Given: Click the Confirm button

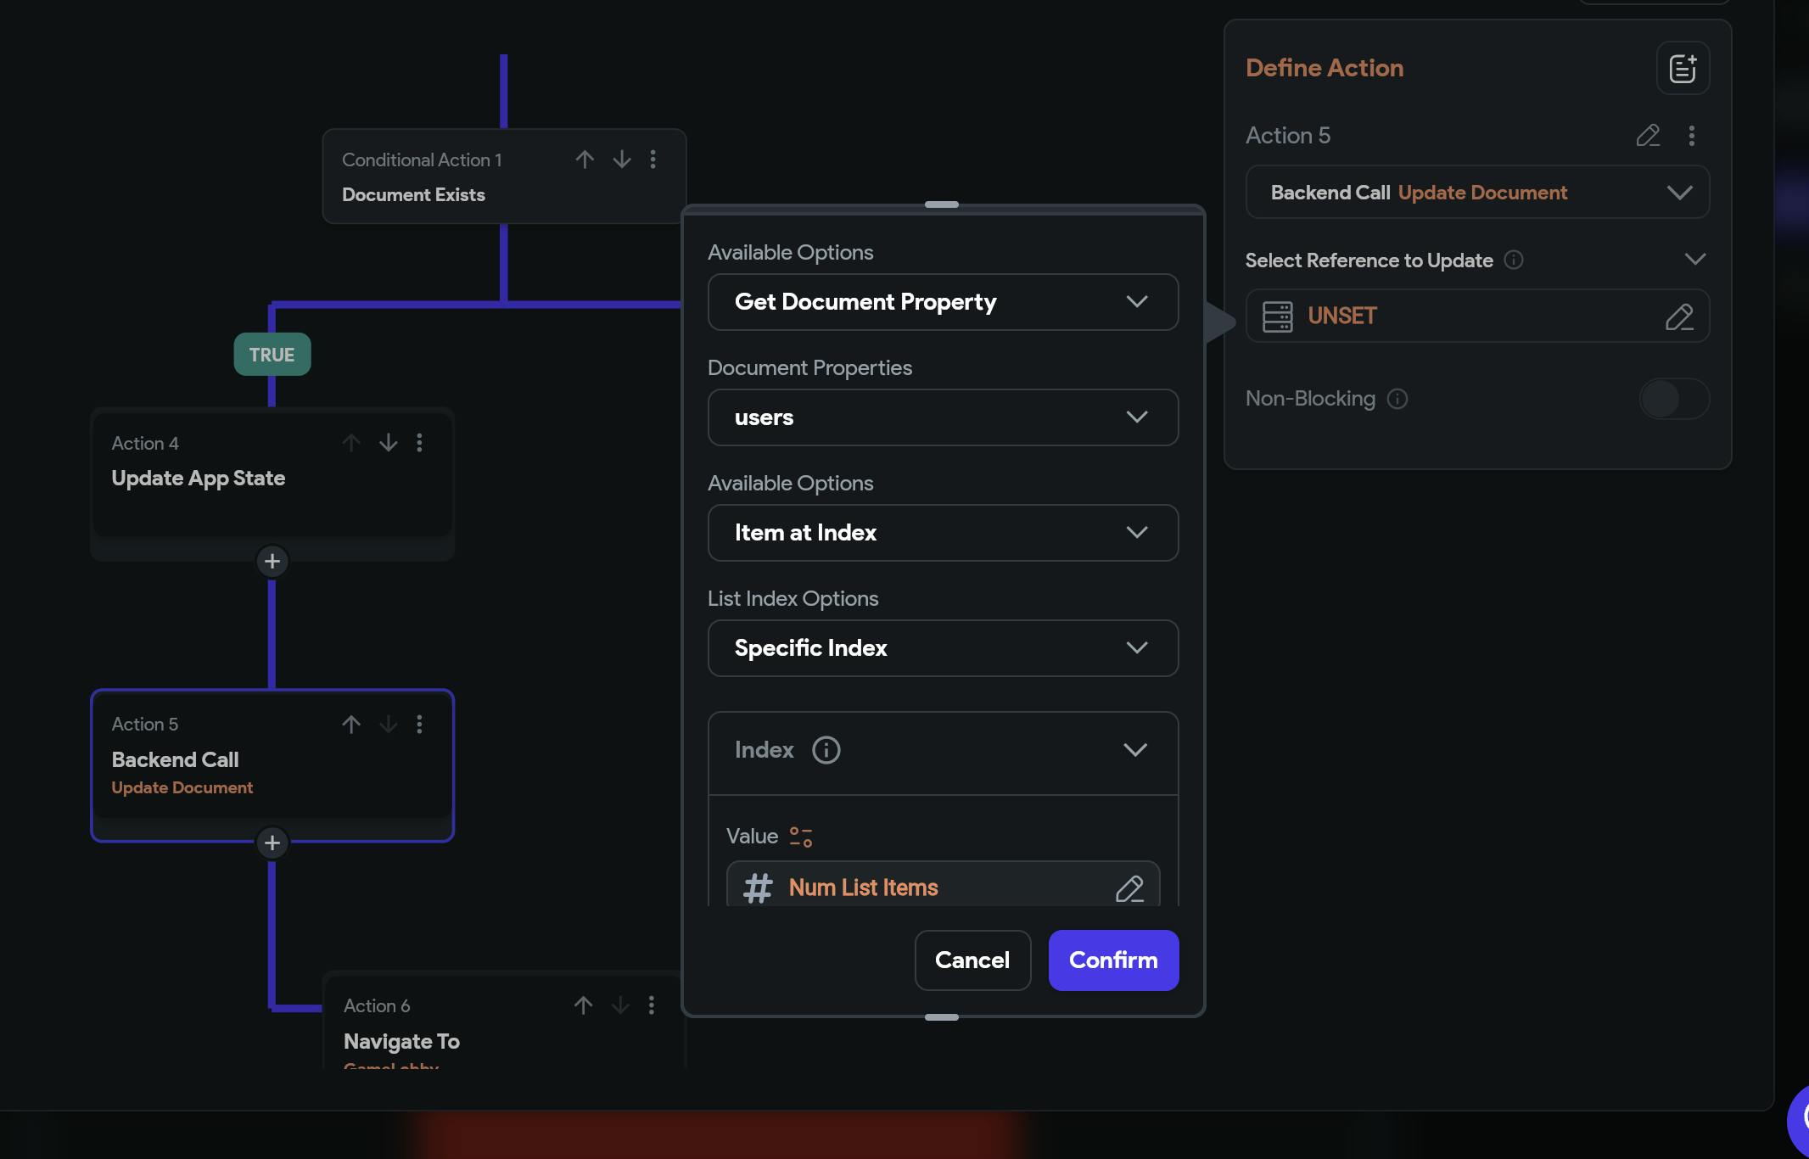Looking at the screenshot, I should click(x=1113, y=960).
